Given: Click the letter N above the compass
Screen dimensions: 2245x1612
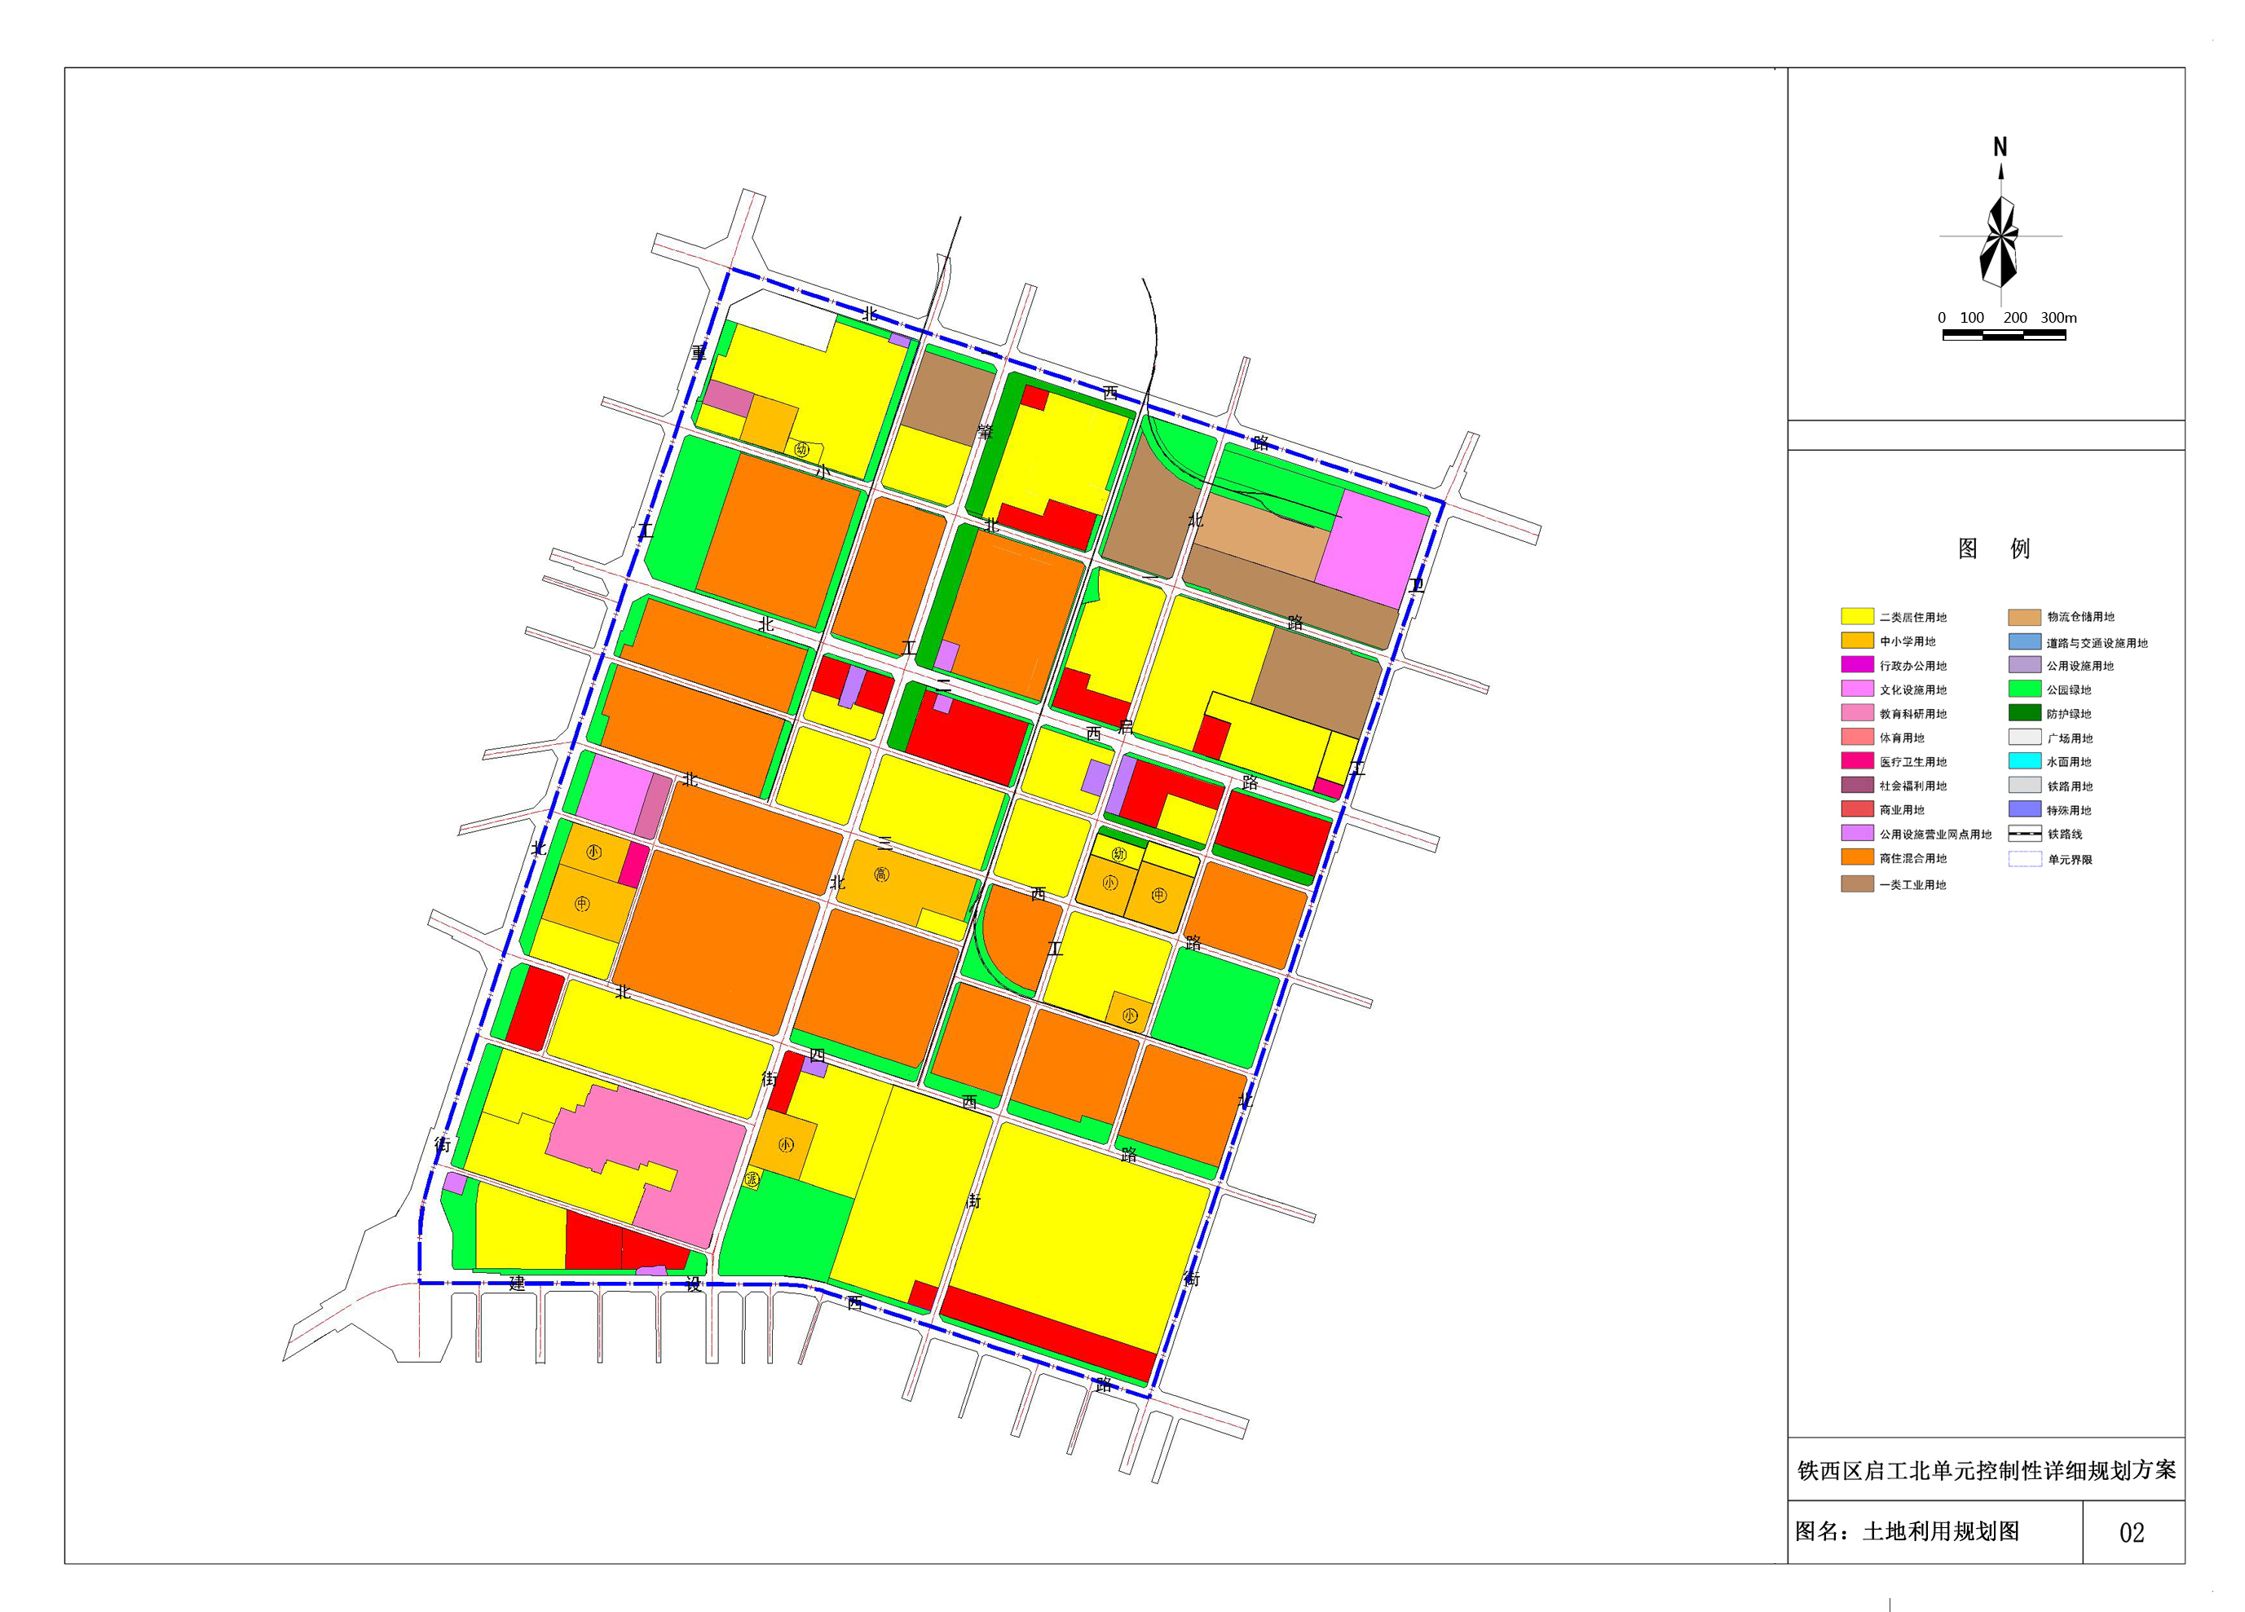Looking at the screenshot, I should [x=2000, y=148].
